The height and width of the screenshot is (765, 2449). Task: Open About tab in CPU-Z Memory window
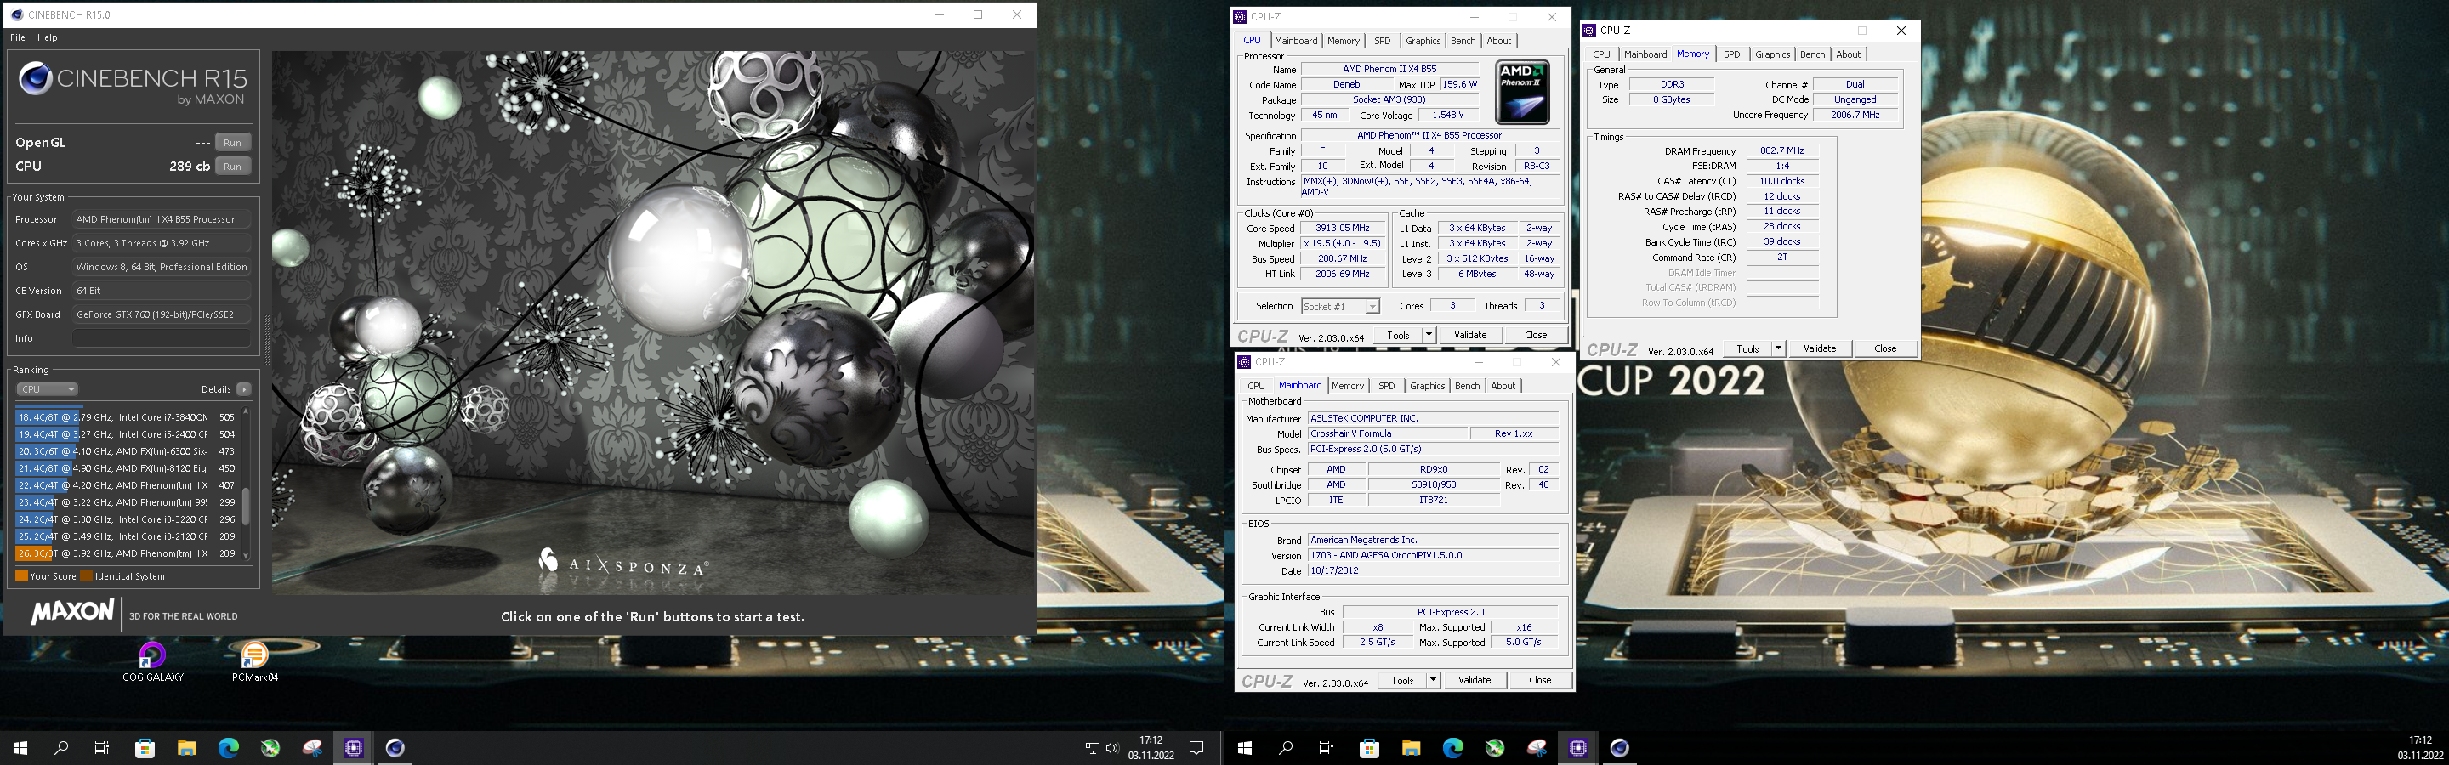click(1848, 54)
